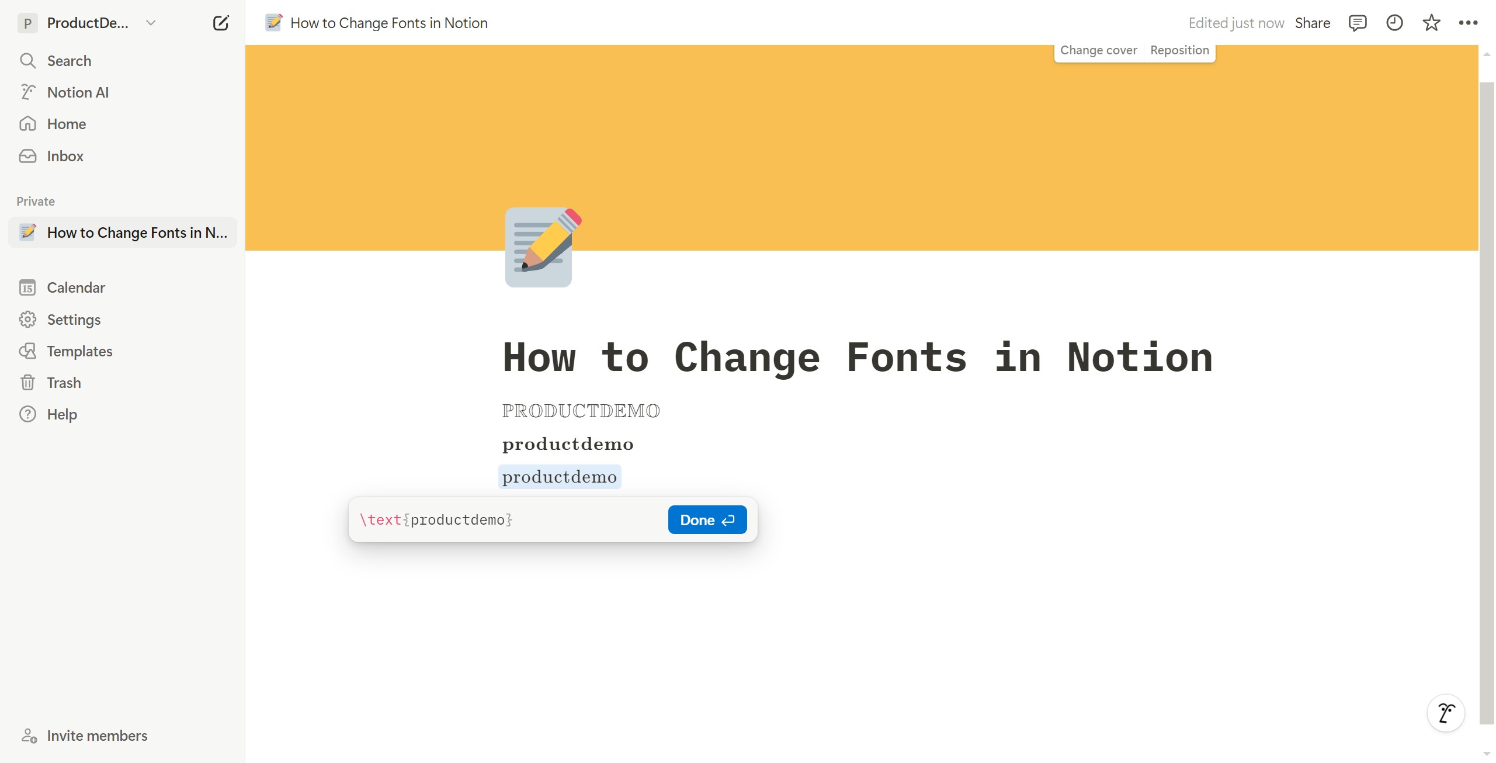This screenshot has height=763, width=1496.
Task: Select 'How to Change Fonts in N...' page
Action: tap(123, 233)
